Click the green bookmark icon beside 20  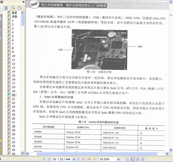click(x=9, y=95)
